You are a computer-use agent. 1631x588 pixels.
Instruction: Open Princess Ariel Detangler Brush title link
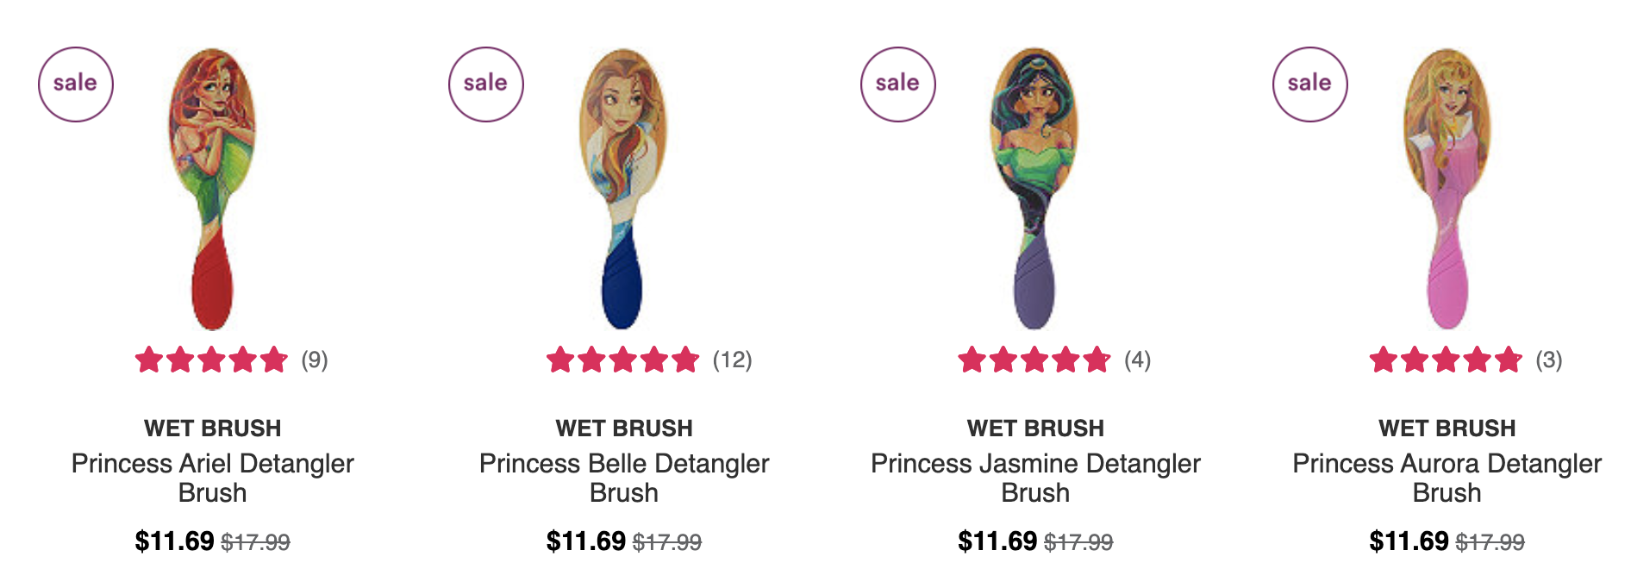click(x=213, y=478)
